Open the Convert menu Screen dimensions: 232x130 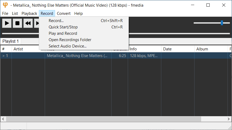[64, 14]
